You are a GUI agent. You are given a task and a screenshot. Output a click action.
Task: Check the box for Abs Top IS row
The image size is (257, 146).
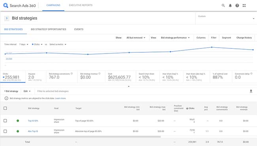click(5, 131)
